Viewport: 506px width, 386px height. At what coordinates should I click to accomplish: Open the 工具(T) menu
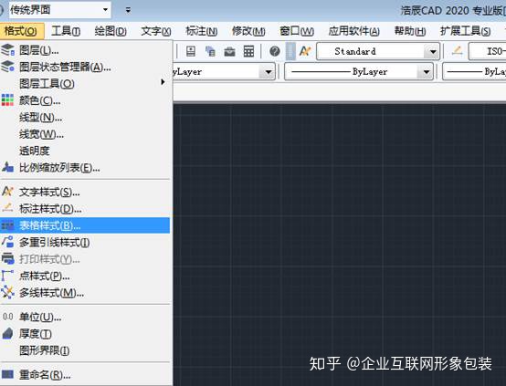(66, 31)
